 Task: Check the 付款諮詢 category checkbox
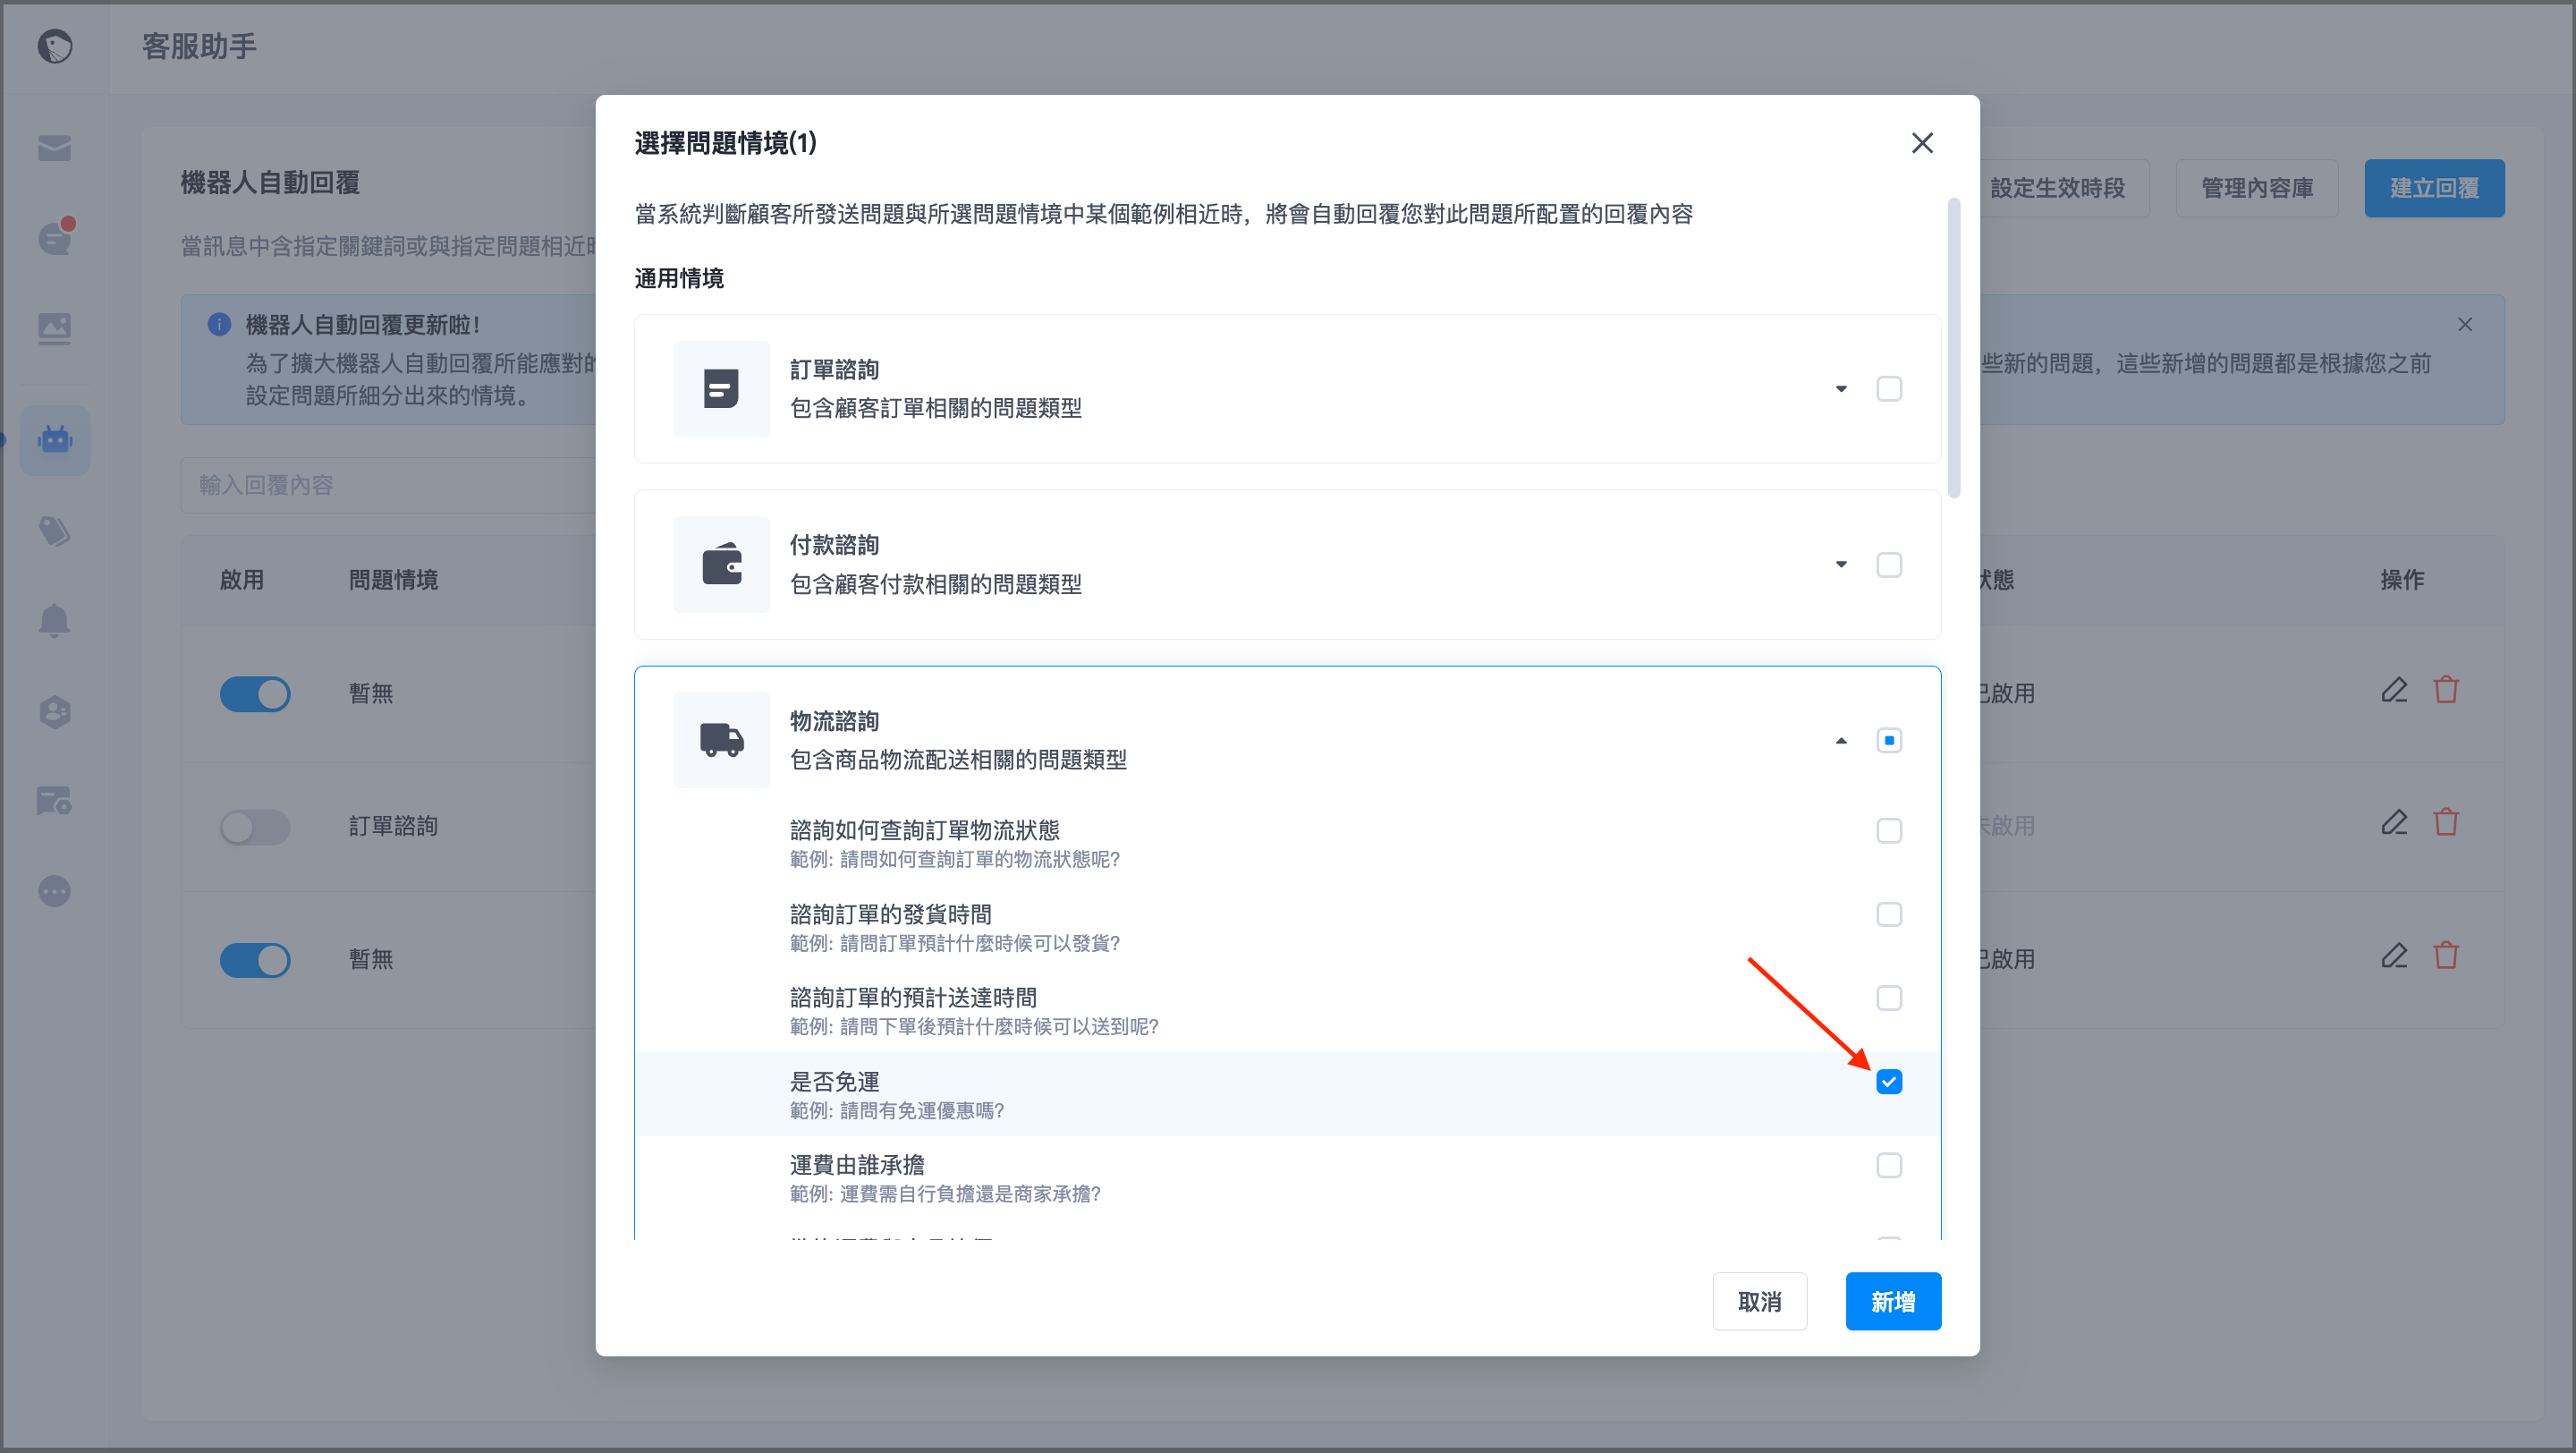click(1889, 565)
